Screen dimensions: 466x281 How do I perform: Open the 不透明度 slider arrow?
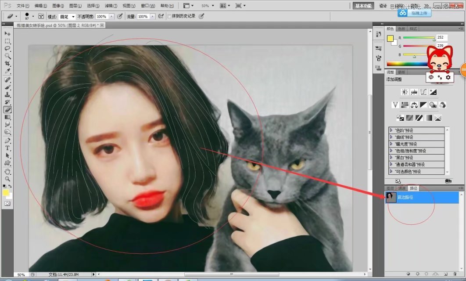coord(111,17)
